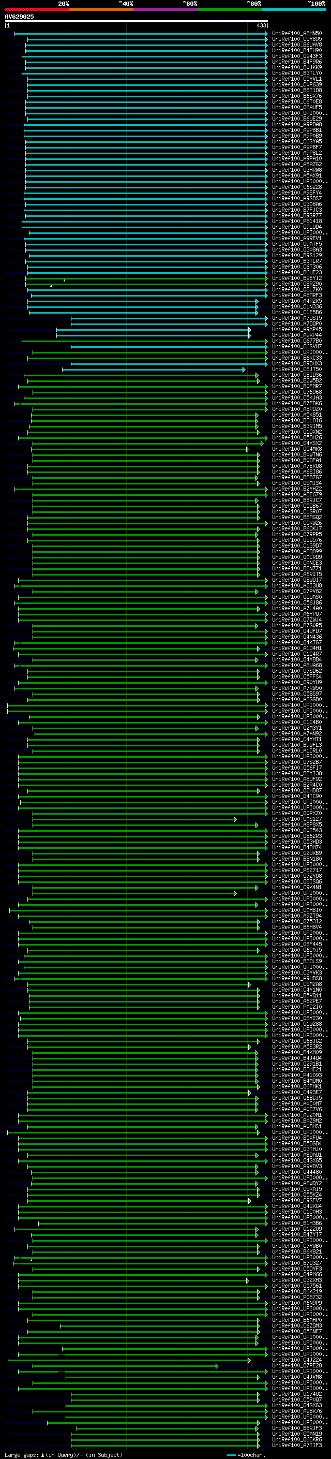331x1459 pixels.
Task: Open hit UniRef100_B4FU90
Action: (x=296, y=50)
